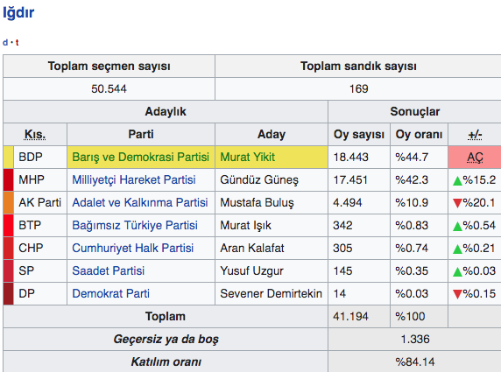Viewport: 501px width, 372px height.
Task: Select the 'Oy oranı' column header
Action: (419, 135)
